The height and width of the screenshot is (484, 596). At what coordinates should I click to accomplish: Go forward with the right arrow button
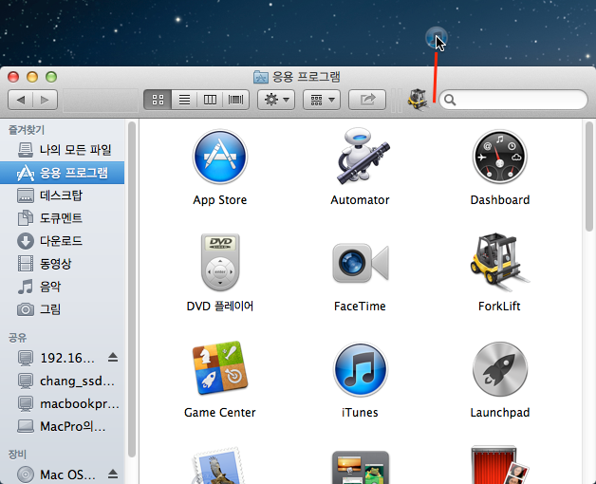(46, 100)
